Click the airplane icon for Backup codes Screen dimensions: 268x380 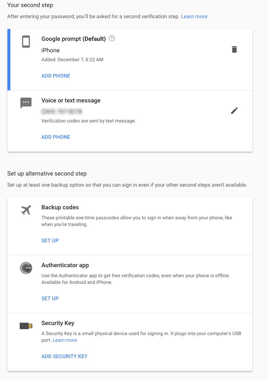(x=26, y=210)
